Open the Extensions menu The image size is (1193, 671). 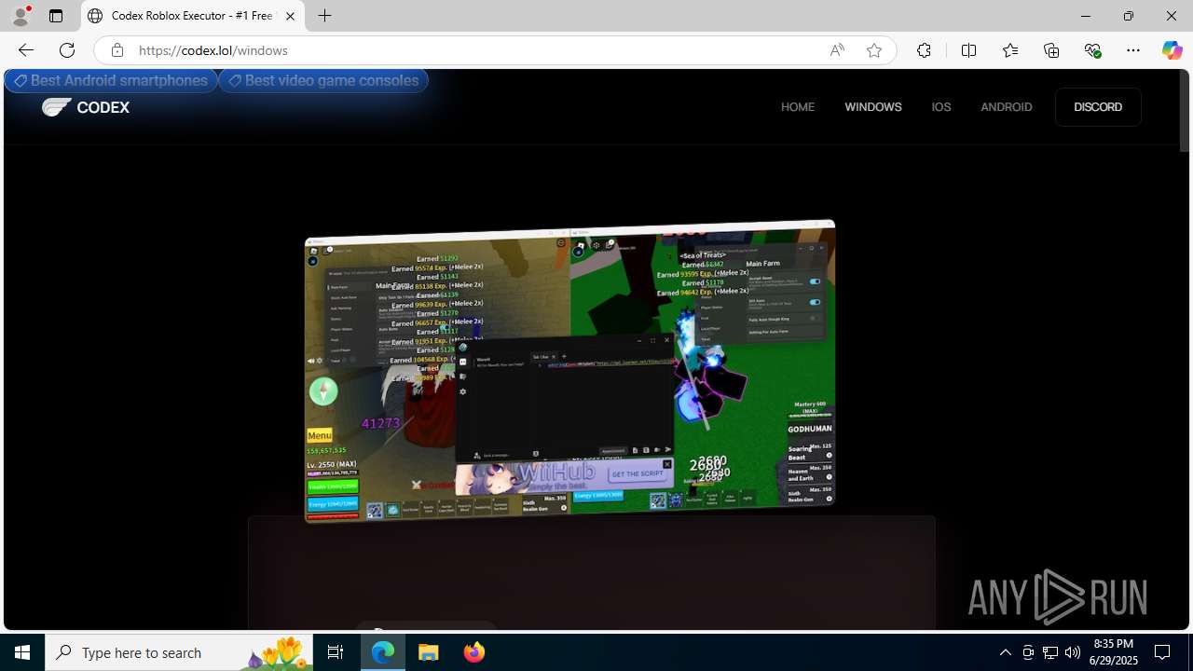[924, 50]
